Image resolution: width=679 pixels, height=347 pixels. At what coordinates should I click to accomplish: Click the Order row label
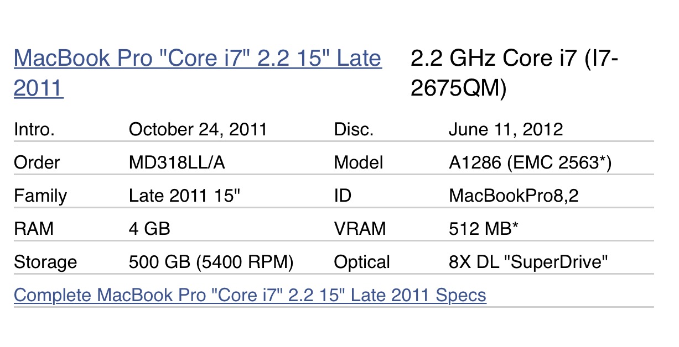[x=37, y=163]
